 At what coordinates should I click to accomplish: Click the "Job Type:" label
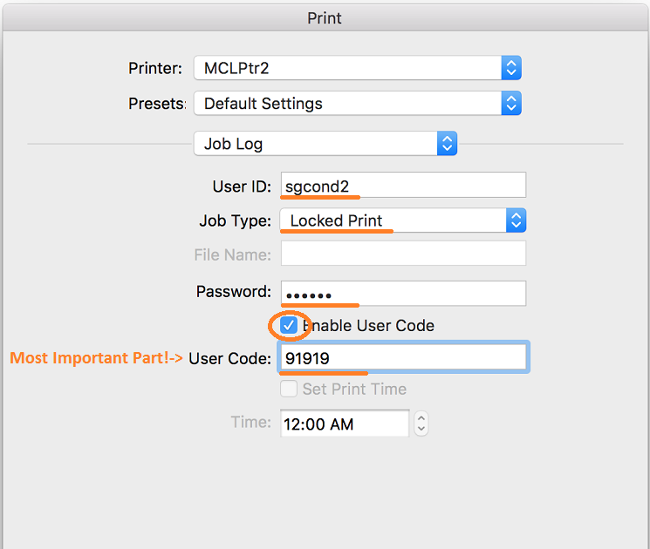[x=235, y=220]
